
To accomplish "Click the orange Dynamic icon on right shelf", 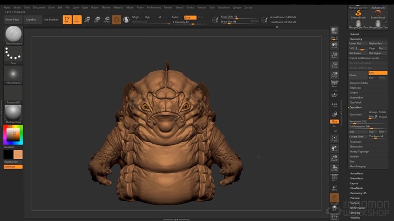I will [334, 198].
